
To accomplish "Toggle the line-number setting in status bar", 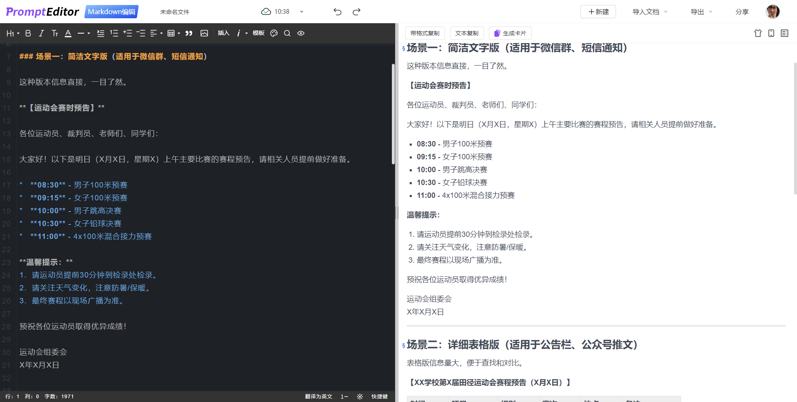I will 344,397.
